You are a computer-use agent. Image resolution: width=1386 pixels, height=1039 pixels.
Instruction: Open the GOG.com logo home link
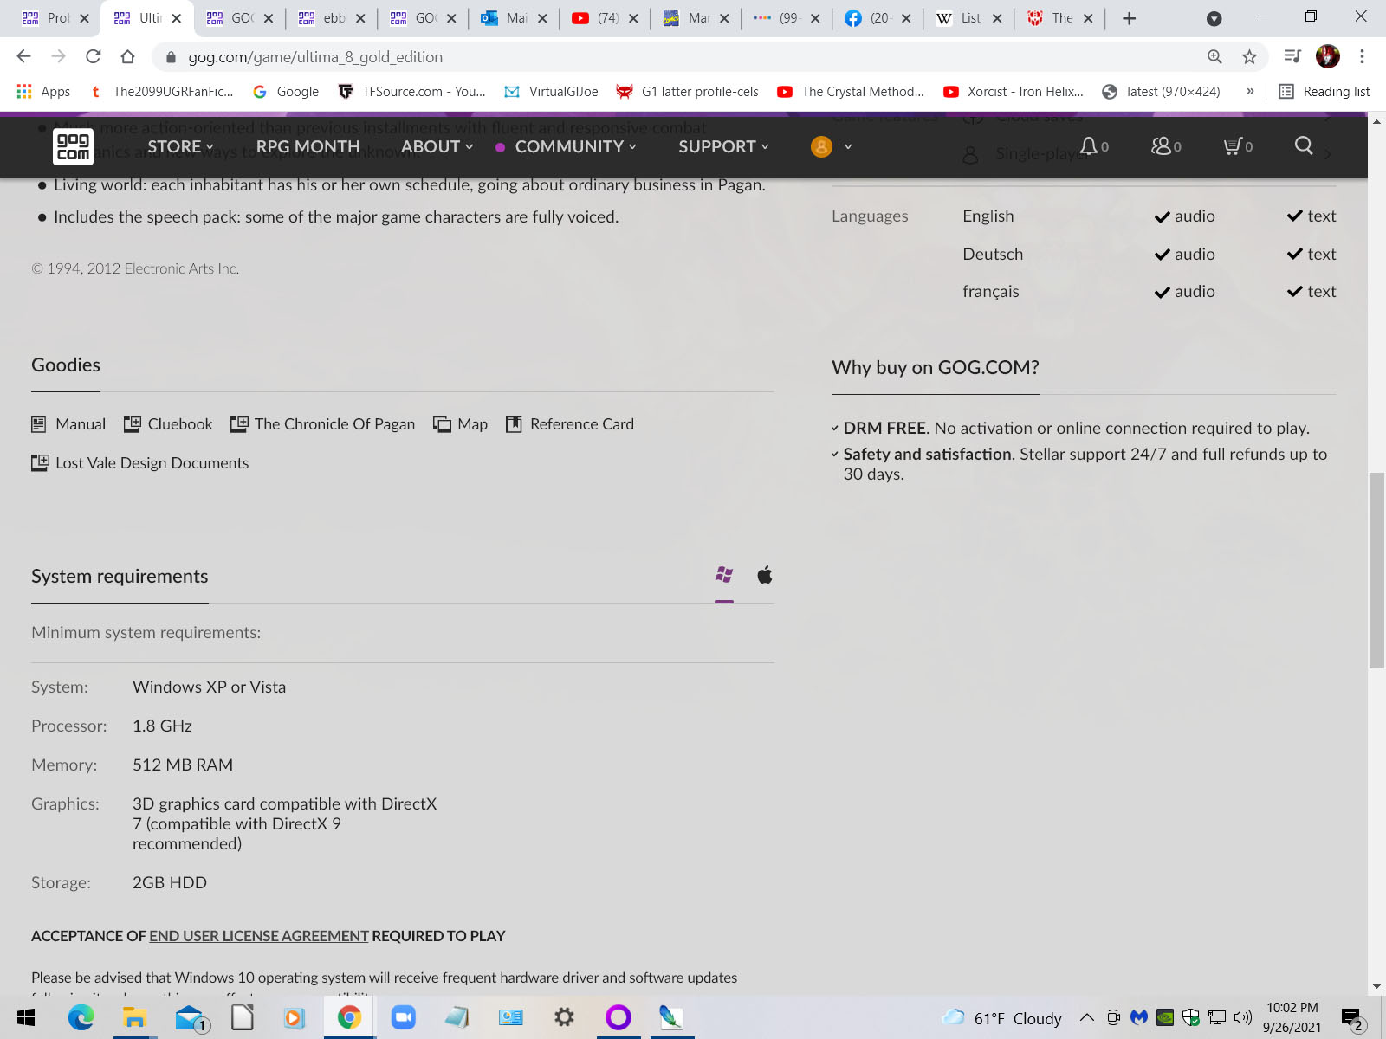click(x=73, y=146)
